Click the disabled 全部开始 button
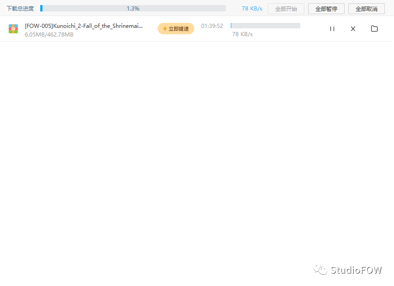Image resolution: width=394 pixels, height=286 pixels. tap(286, 8)
